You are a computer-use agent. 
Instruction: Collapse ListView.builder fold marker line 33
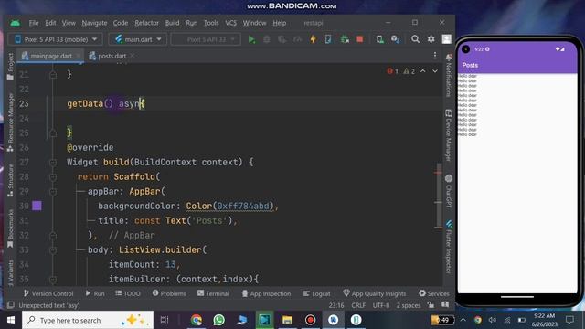click(x=53, y=249)
